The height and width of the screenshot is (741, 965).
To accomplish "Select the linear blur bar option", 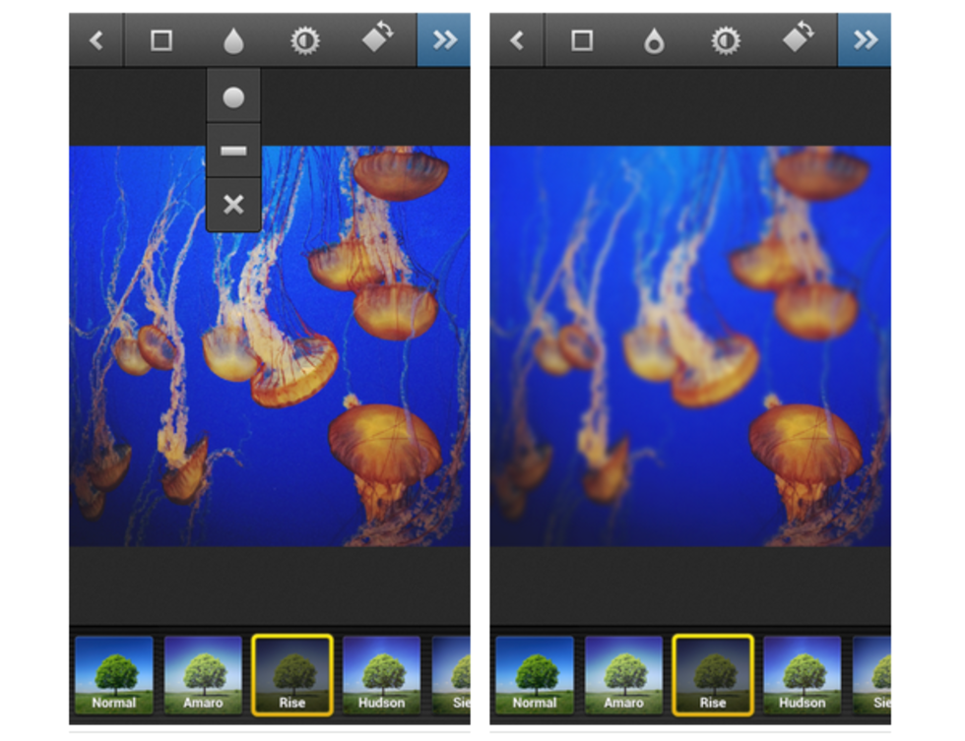I will point(233,151).
